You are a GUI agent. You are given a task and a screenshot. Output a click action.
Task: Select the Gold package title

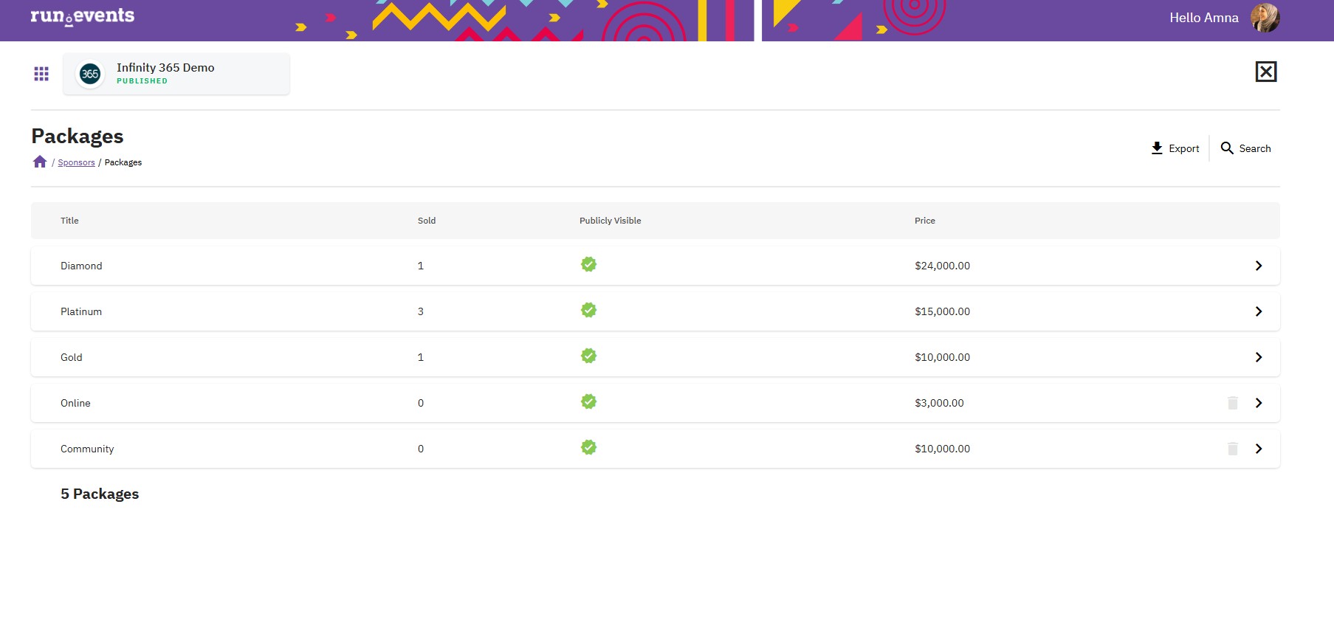click(x=72, y=357)
